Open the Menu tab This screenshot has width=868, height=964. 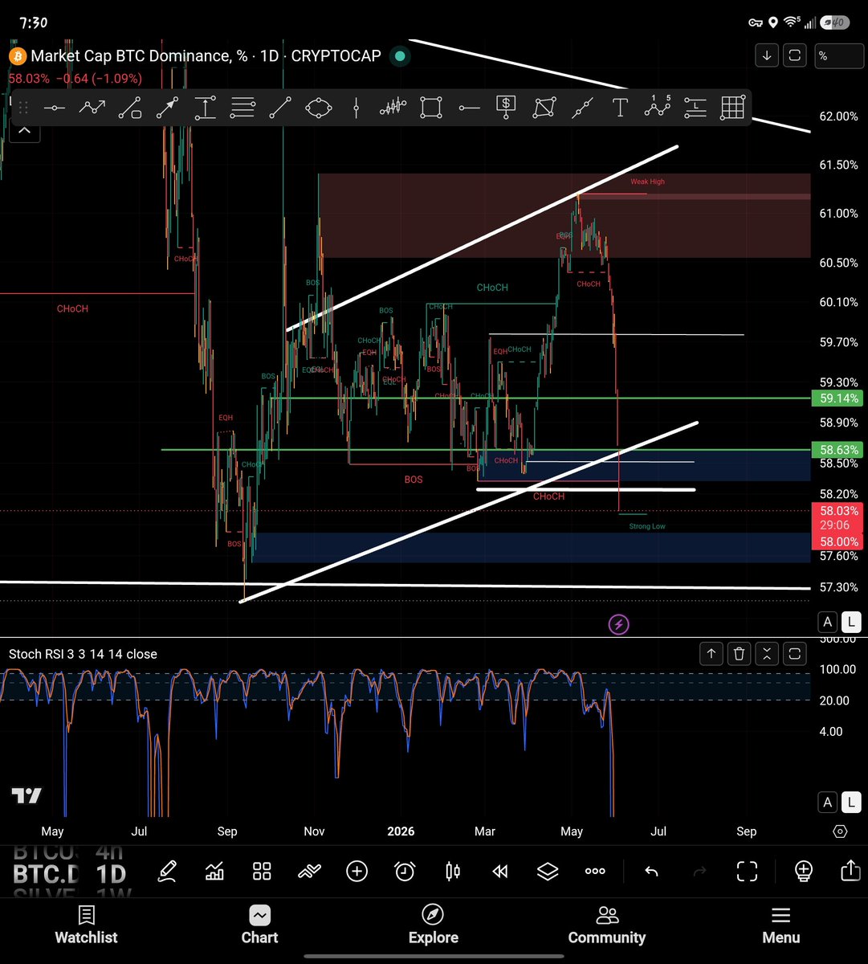coord(780,925)
